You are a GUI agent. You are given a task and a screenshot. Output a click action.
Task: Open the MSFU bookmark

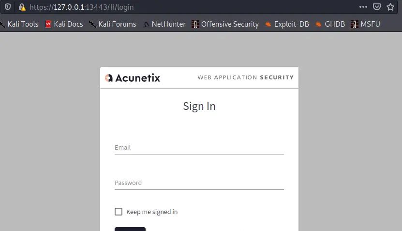(x=370, y=24)
